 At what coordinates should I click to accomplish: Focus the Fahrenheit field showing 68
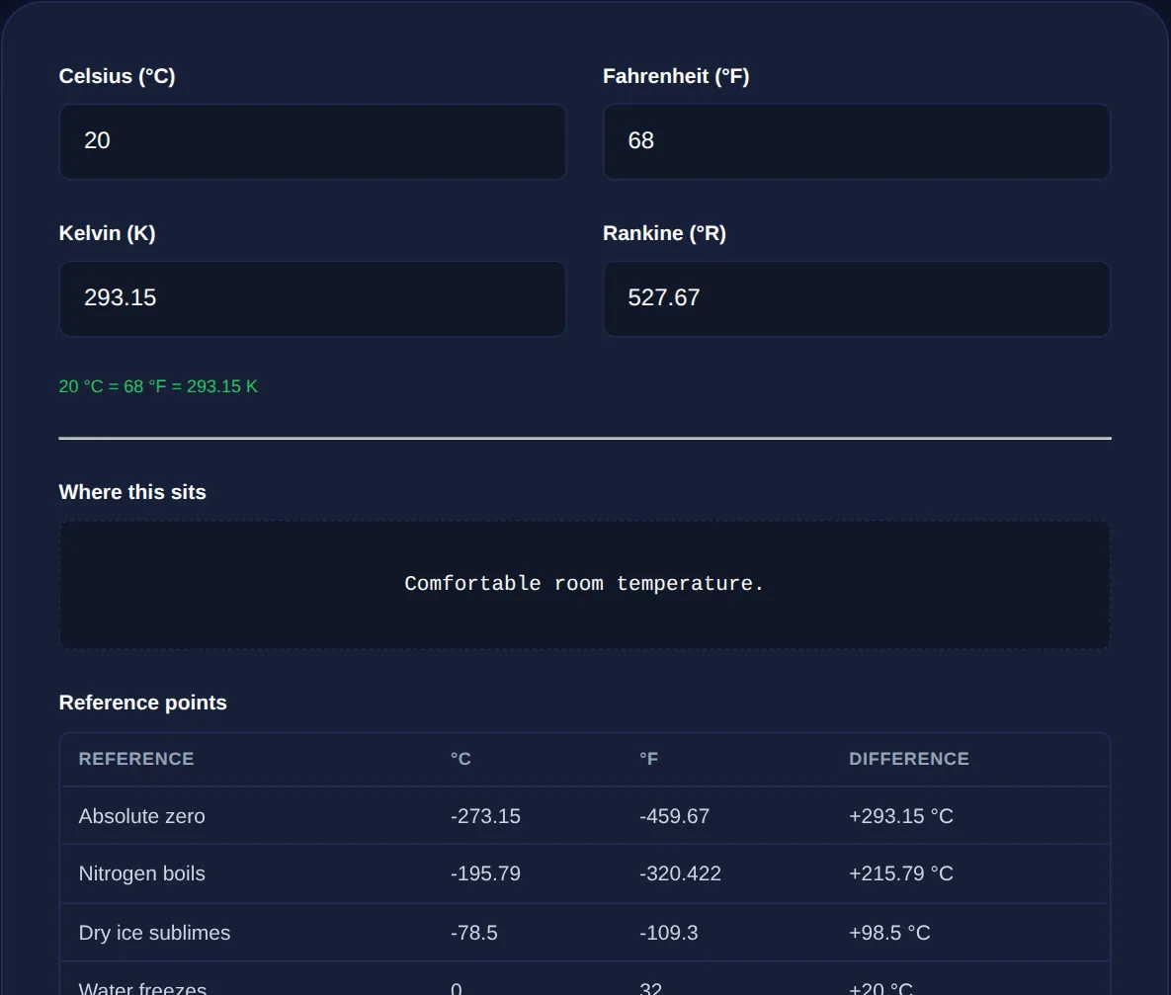pos(857,141)
